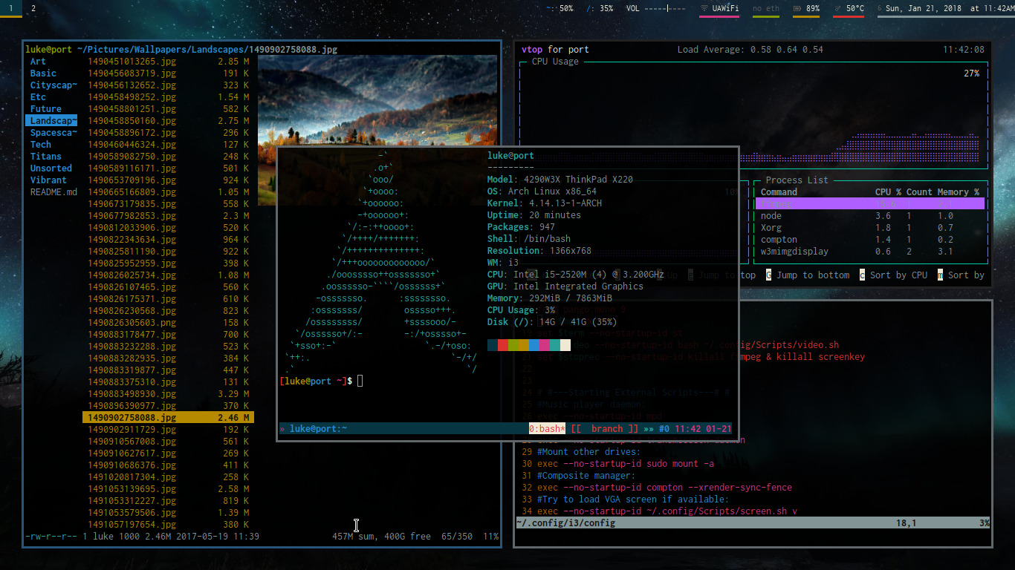Switch to workspace 2 in the bar
The height and width of the screenshot is (570, 1015).
[33, 8]
